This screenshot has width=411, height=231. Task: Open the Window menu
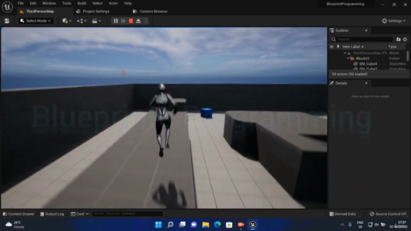click(49, 3)
